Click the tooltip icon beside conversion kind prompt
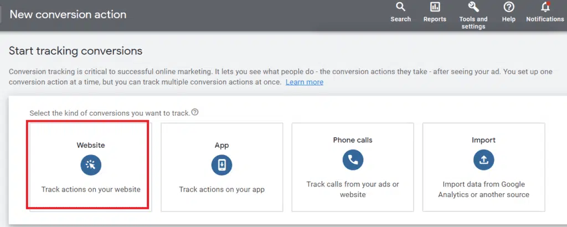The height and width of the screenshot is (227, 567). 195,112
